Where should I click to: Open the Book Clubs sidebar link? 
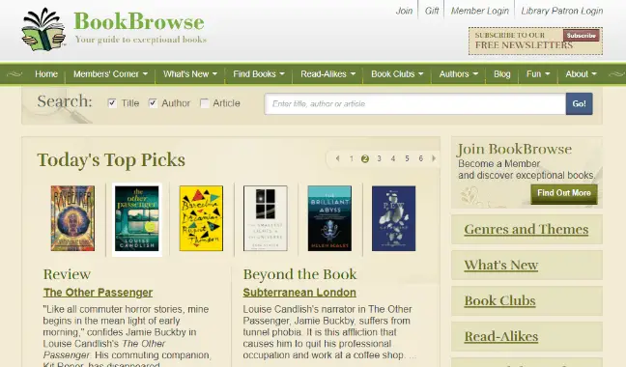click(x=499, y=300)
